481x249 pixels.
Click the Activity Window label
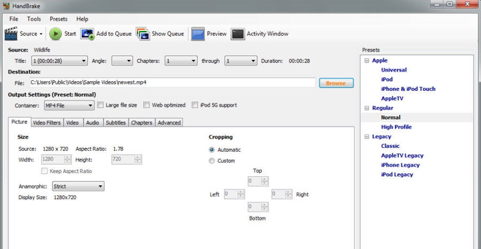268,34
